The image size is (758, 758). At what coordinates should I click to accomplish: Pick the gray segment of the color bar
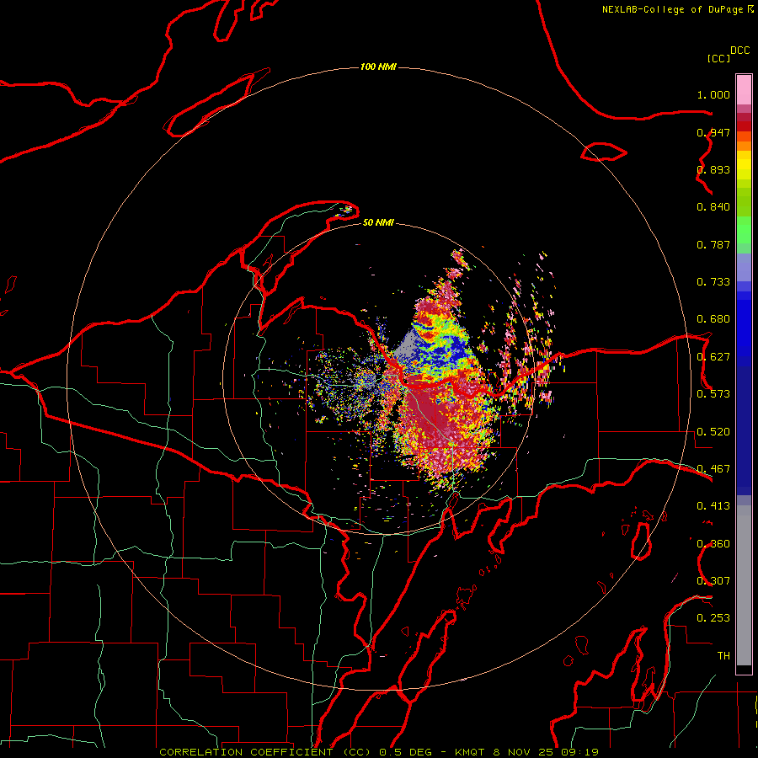tap(744, 585)
